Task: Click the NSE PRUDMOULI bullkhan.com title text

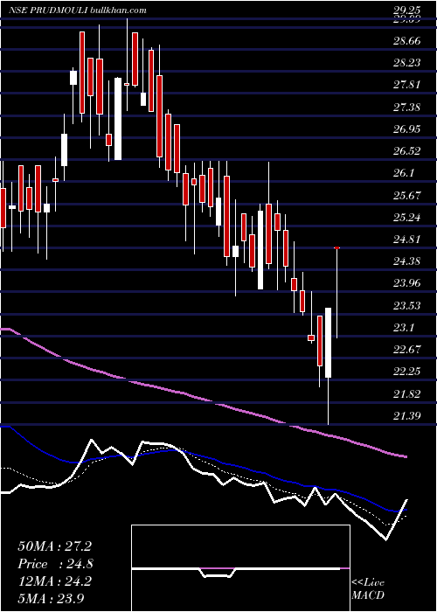Action: click(78, 10)
